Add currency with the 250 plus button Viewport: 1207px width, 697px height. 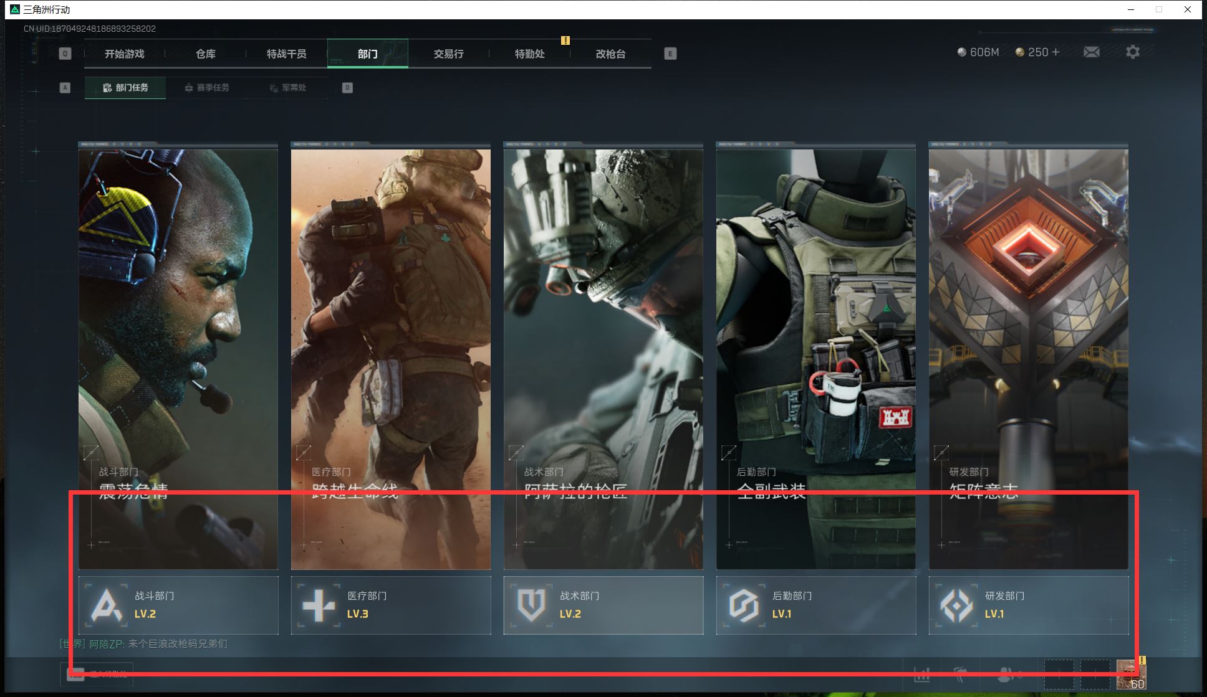[1056, 52]
